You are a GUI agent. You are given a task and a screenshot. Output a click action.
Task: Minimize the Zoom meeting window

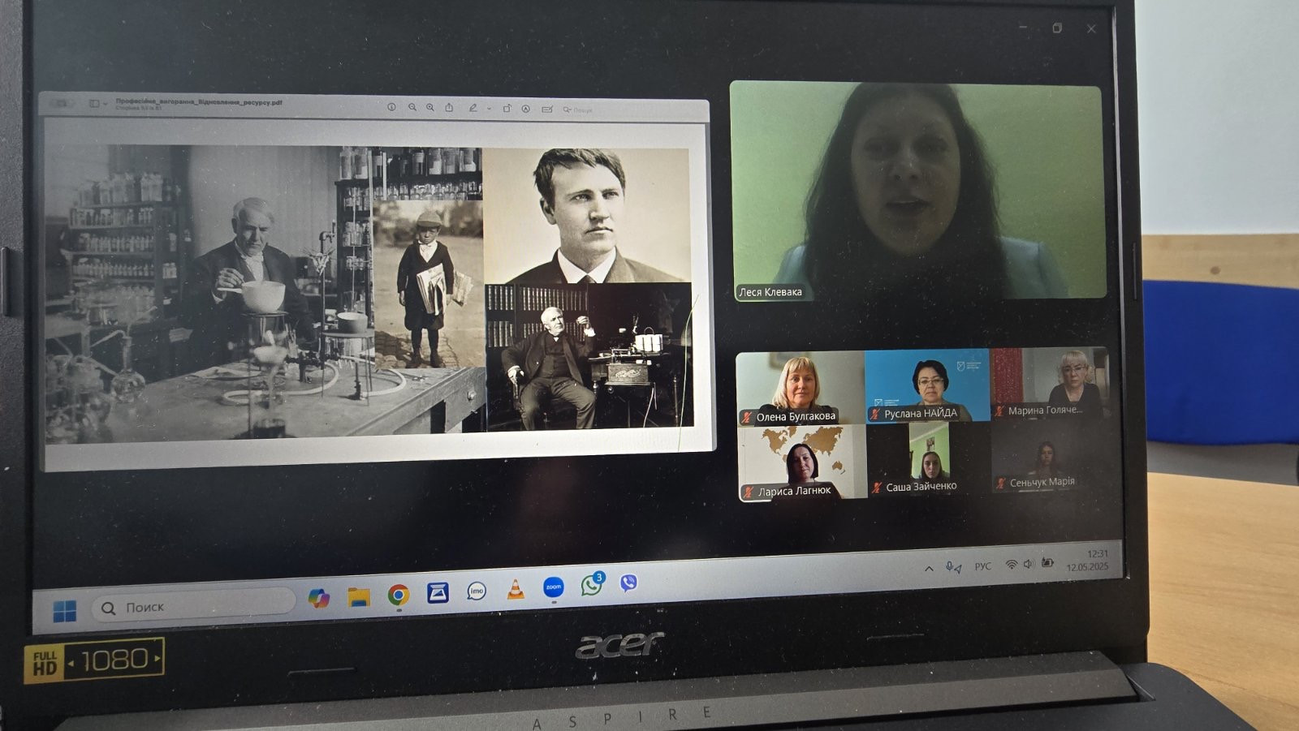click(1023, 28)
